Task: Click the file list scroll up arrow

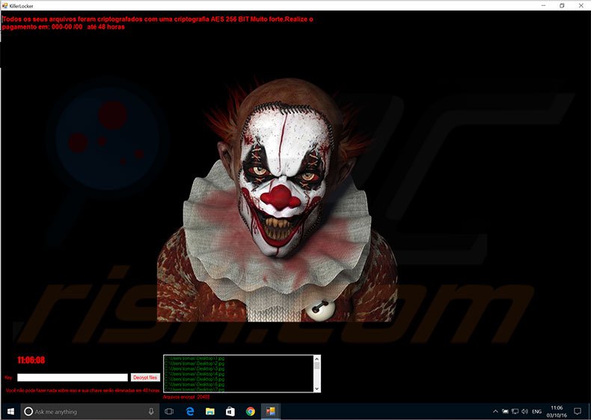Action: click(x=316, y=359)
